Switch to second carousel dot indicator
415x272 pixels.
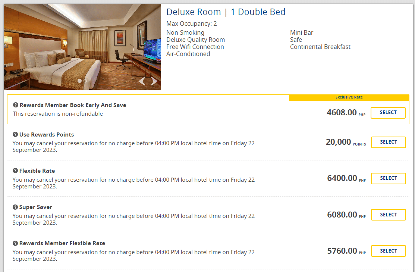[x=85, y=81]
